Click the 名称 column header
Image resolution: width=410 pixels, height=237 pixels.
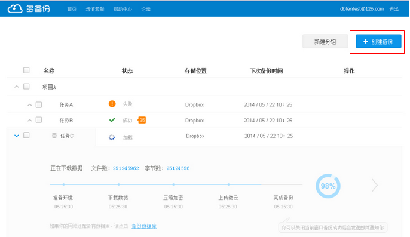pyautogui.click(x=49, y=71)
